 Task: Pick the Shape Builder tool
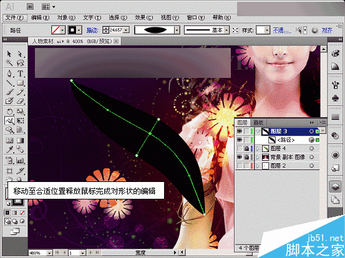[x=9, y=130]
